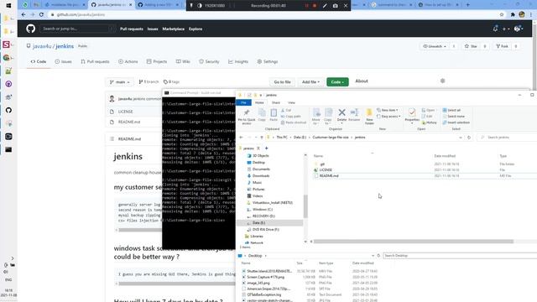The width and height of the screenshot is (537, 302).
Task: Create a New folder from Explorer ribbon
Action: coord(369,117)
